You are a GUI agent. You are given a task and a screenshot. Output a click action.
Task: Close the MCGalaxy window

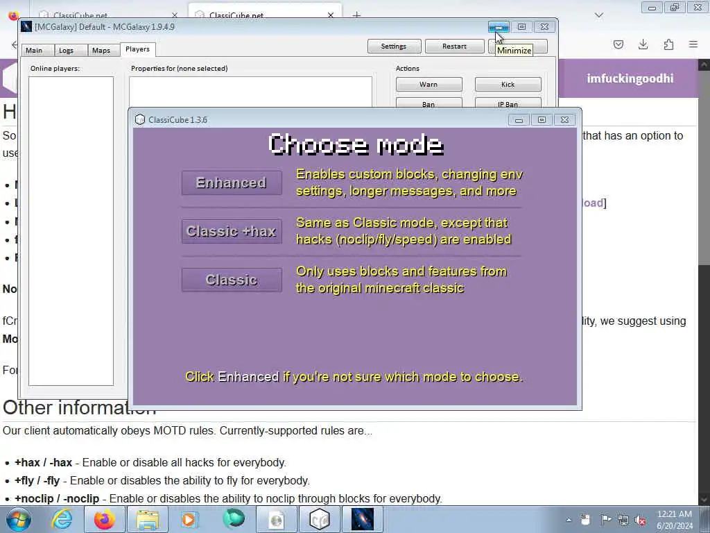545,27
